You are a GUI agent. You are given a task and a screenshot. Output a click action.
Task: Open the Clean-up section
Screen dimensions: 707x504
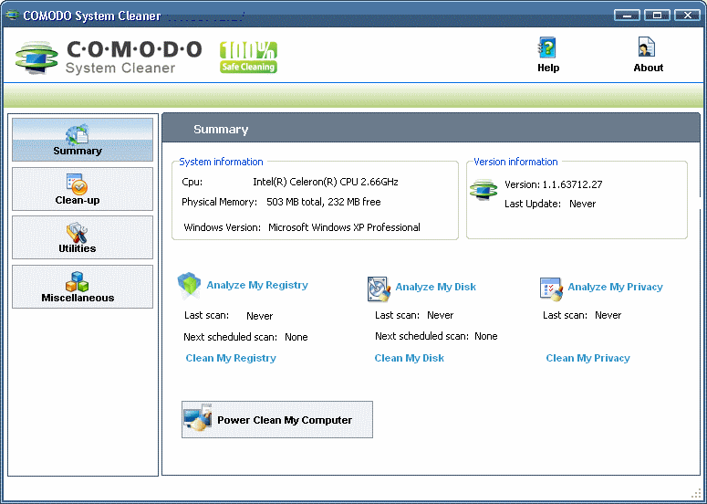point(82,189)
